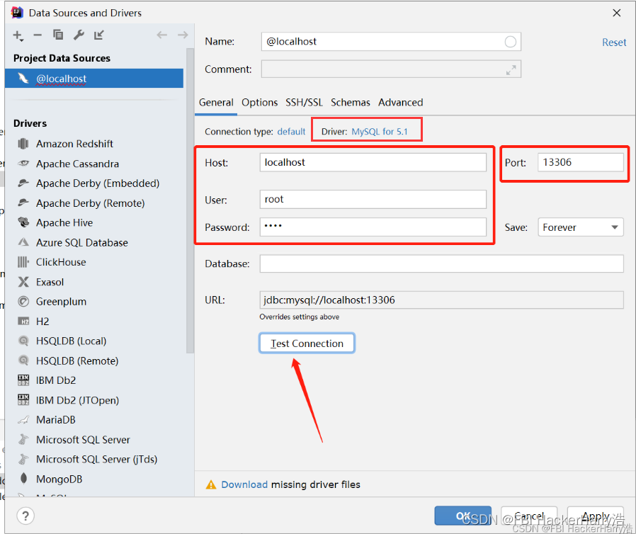Open the Schemas tab
The image size is (636, 534).
click(x=351, y=103)
